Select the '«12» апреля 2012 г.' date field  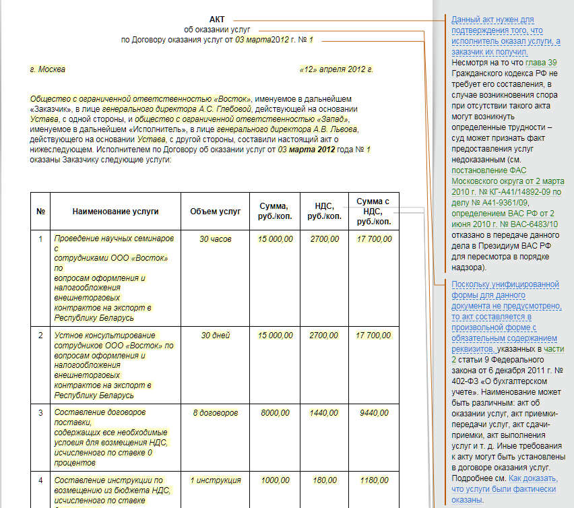pyautogui.click(x=336, y=69)
